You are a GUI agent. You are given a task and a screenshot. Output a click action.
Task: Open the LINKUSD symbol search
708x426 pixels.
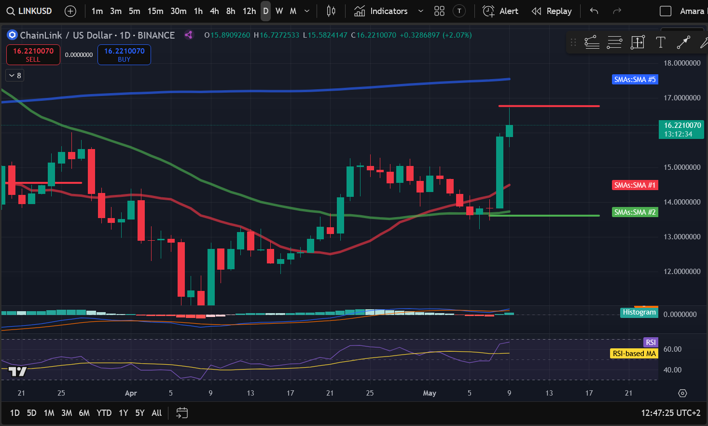click(29, 11)
